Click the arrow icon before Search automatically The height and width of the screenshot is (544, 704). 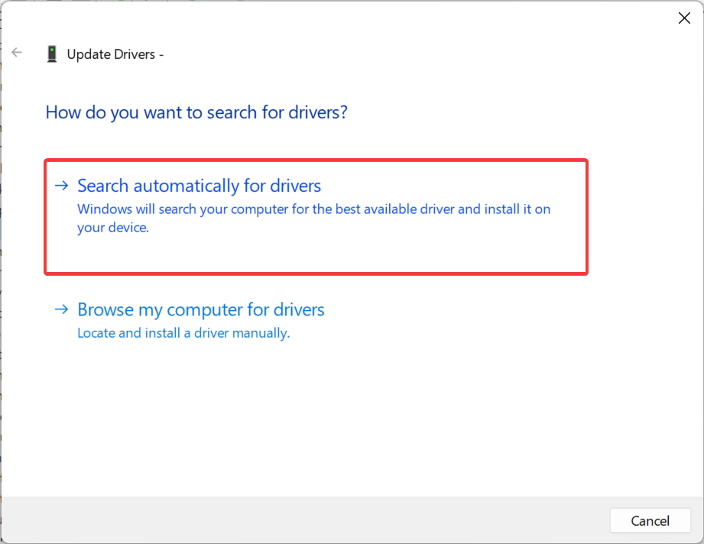coord(61,186)
